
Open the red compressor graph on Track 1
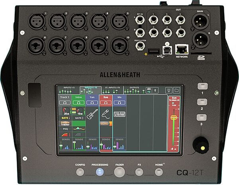tap(65, 134)
